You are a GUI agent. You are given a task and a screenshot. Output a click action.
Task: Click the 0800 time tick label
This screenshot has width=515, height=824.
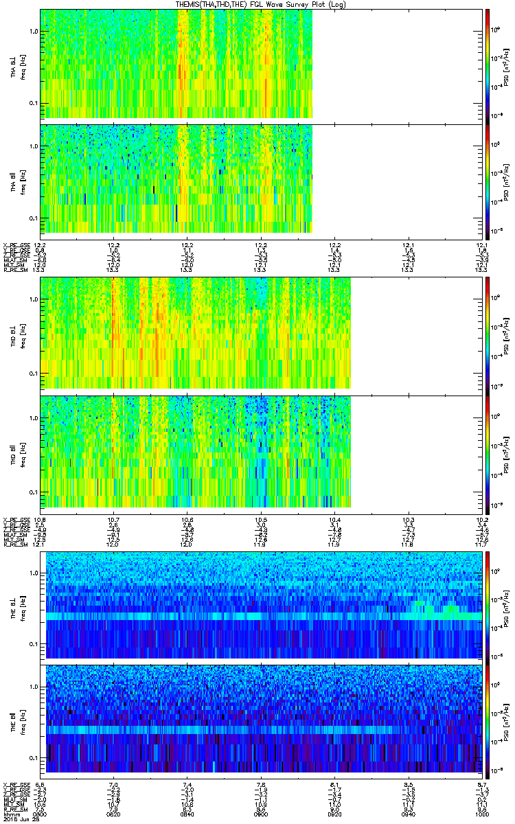click(41, 813)
